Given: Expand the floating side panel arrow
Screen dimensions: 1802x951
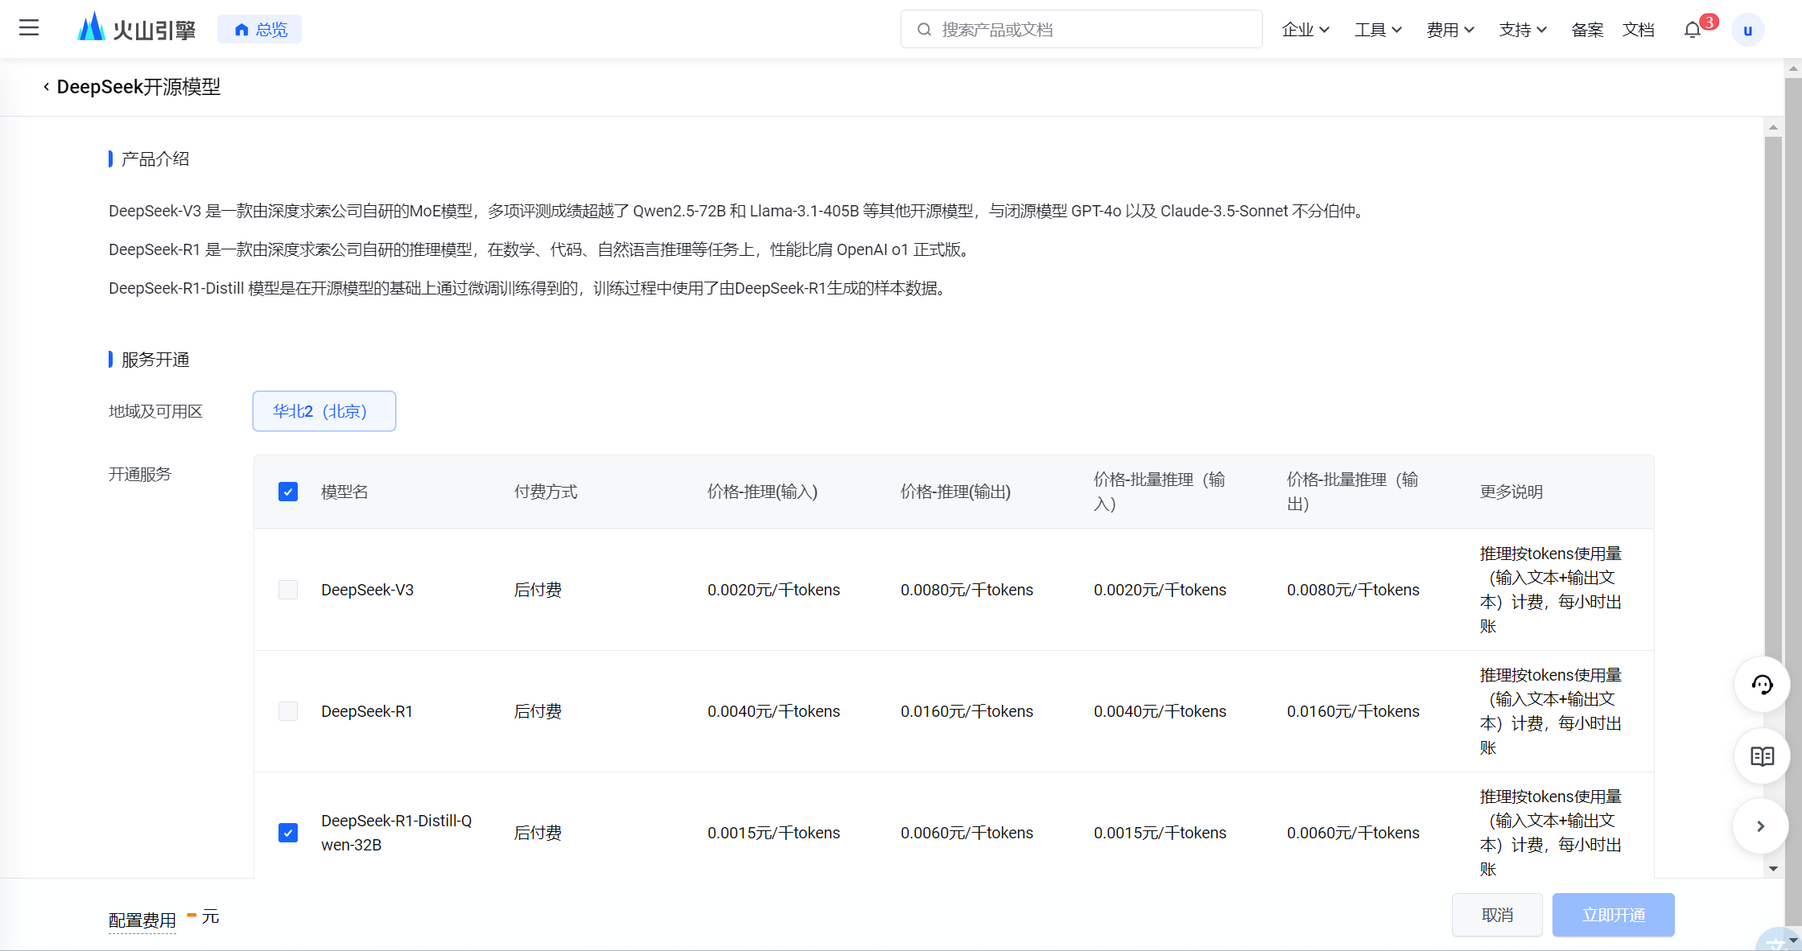Looking at the screenshot, I should (1761, 826).
